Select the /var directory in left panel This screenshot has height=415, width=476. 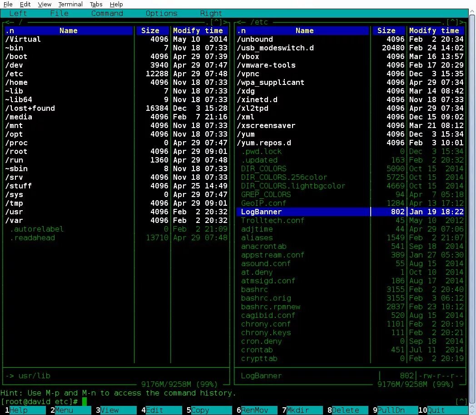pyautogui.click(x=116, y=221)
